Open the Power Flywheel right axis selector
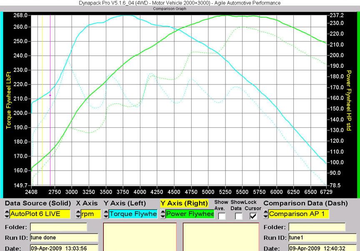This screenshot has height=251, width=360. point(190,214)
